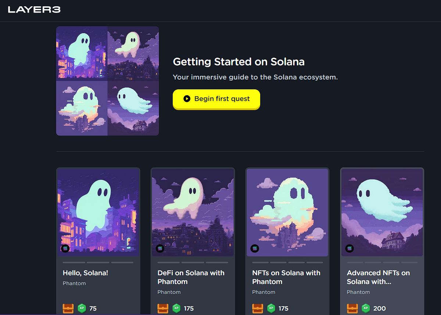This screenshot has width=441, height=315.
Task: Open the Hello, Solana! quest title
Action: click(x=85, y=273)
